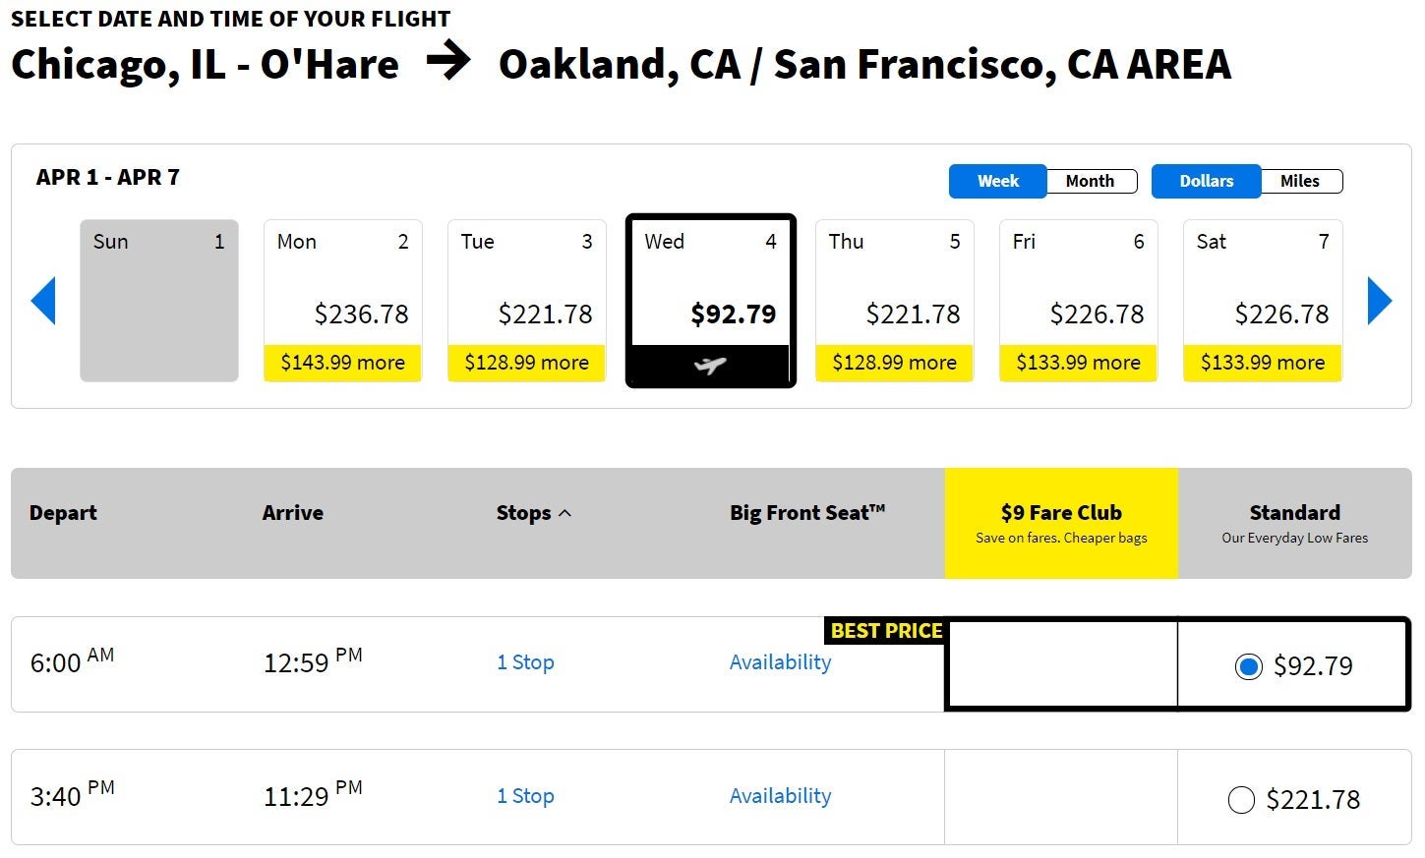The width and height of the screenshot is (1425, 858).
Task: Show fares in Dollars
Action: [1206, 181]
